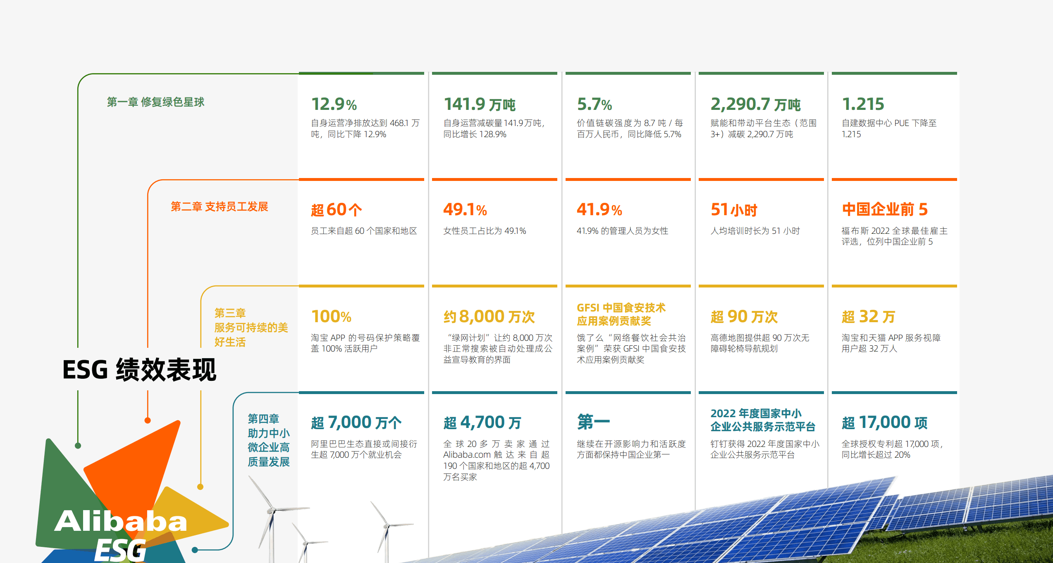The height and width of the screenshot is (563, 1053).
Task: Click the 超 4,700 万 figure
Action: coord(482,423)
